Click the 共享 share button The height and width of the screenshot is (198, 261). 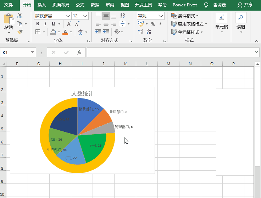[x=245, y=5]
